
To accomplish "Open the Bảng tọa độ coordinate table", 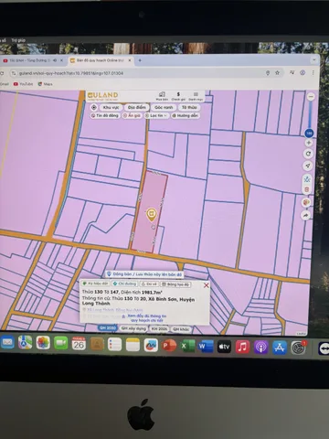I will (x=175, y=284).
